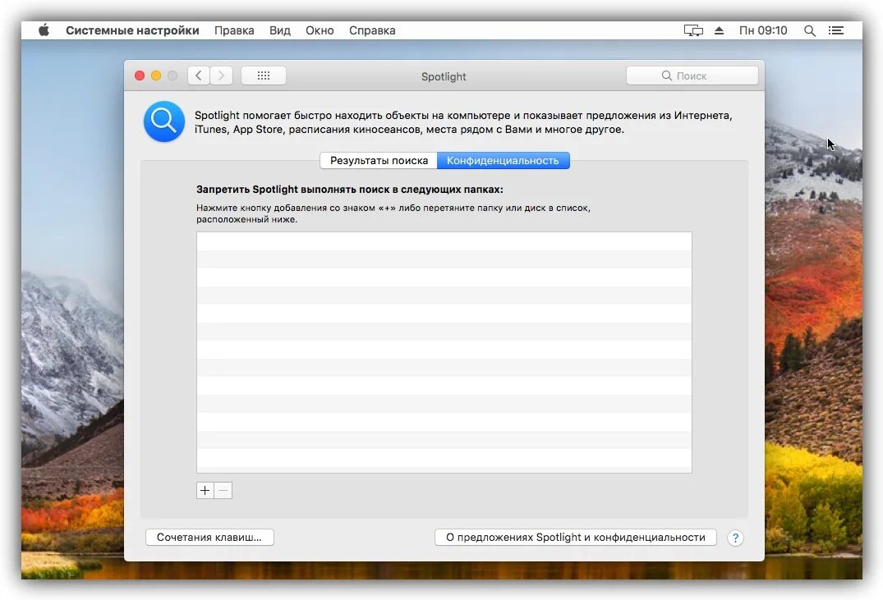The width and height of the screenshot is (883, 600).
Task: Select the Конфиденциальность tab
Action: [x=503, y=160]
